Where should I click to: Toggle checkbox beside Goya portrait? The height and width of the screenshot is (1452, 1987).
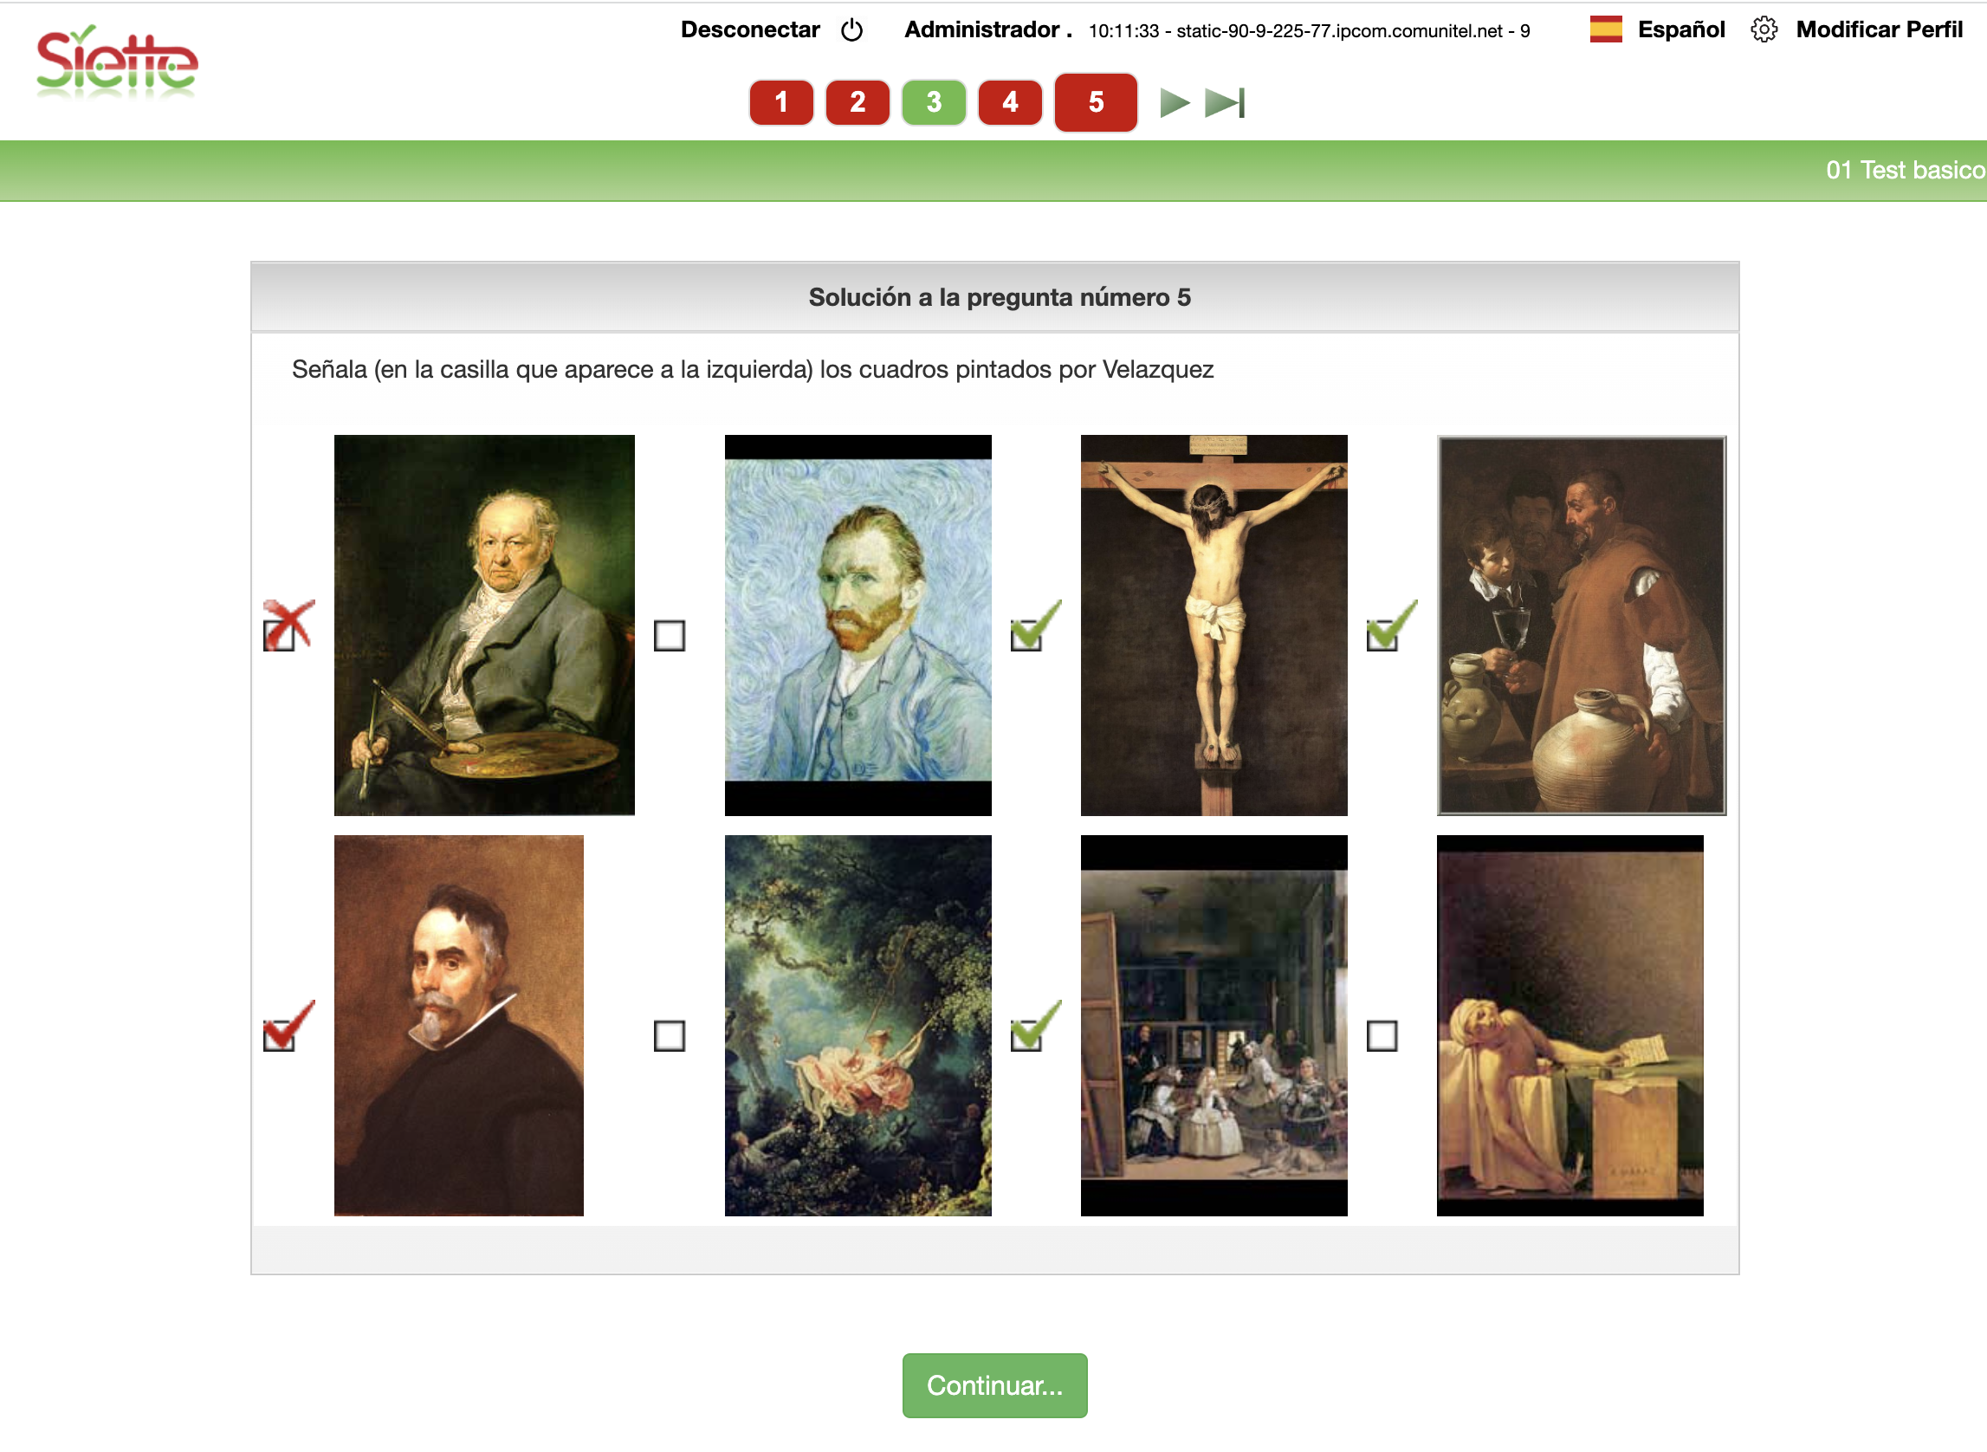coord(280,636)
